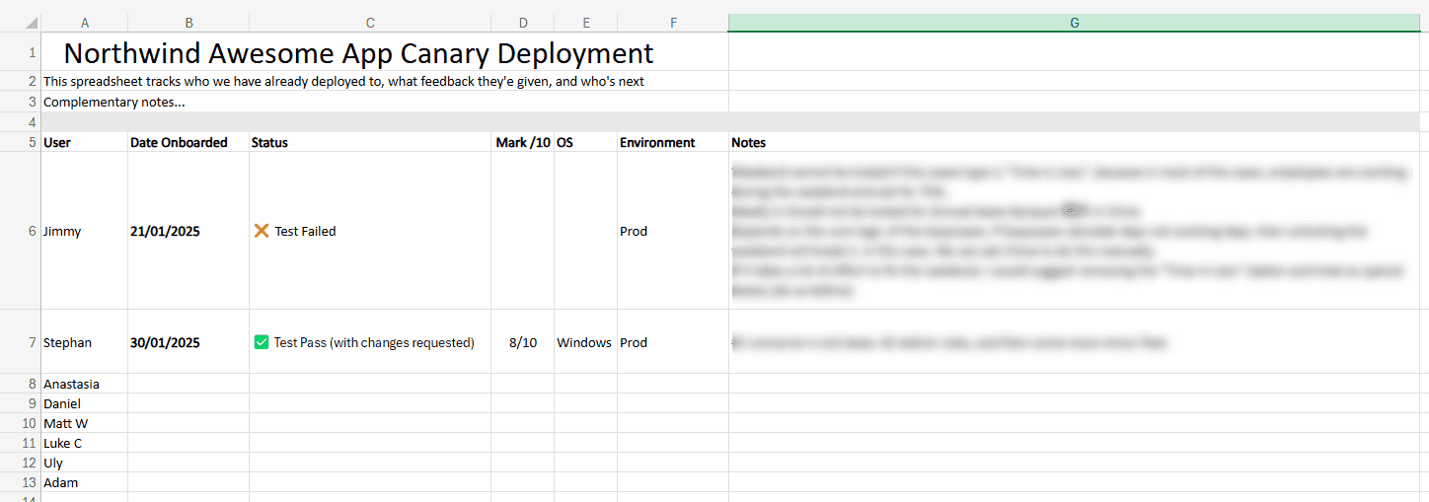Click the Select All corner triangle
Screen dimensions: 1429x502
(x=32, y=23)
